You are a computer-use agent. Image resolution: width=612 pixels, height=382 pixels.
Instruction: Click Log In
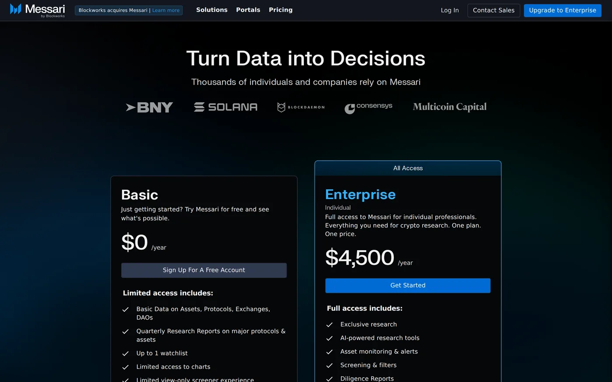coord(450,10)
